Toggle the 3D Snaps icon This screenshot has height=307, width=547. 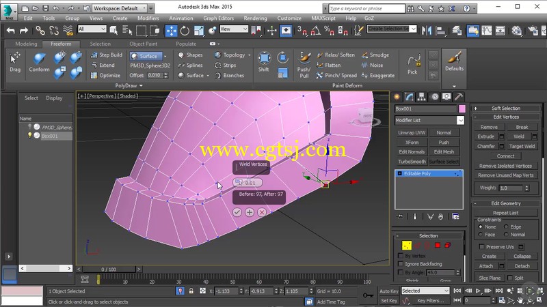coord(302,31)
